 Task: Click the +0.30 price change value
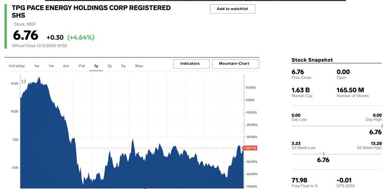pos(55,38)
